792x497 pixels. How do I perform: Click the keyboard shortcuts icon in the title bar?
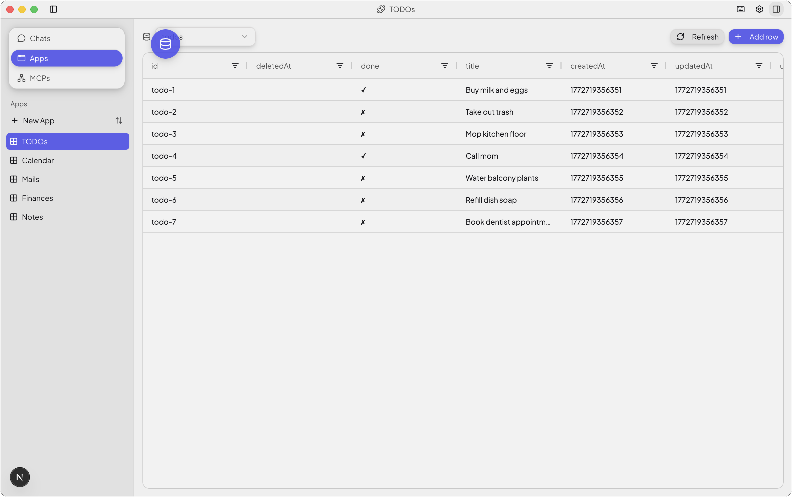click(x=741, y=9)
